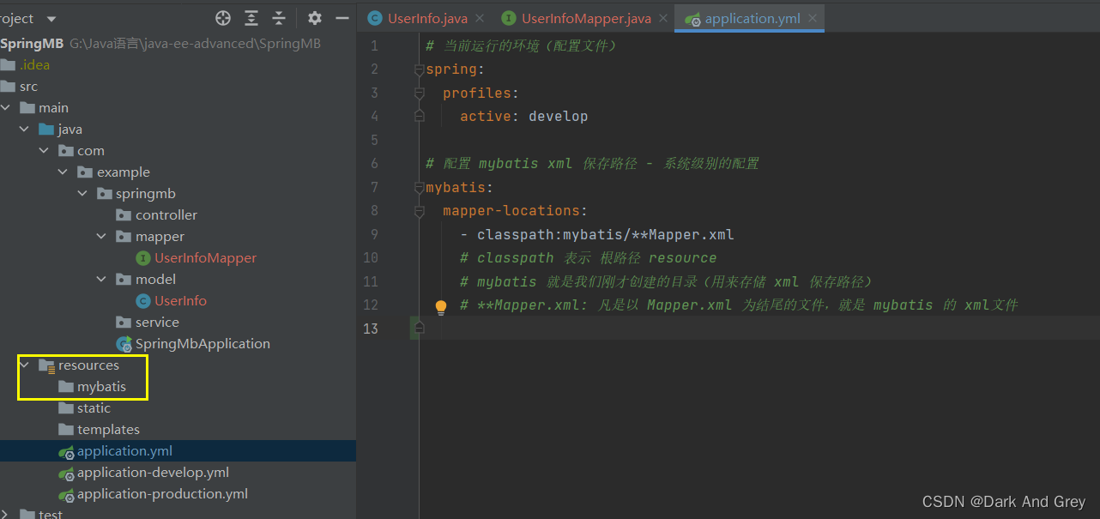Hide the Project tool window

pyautogui.click(x=342, y=18)
